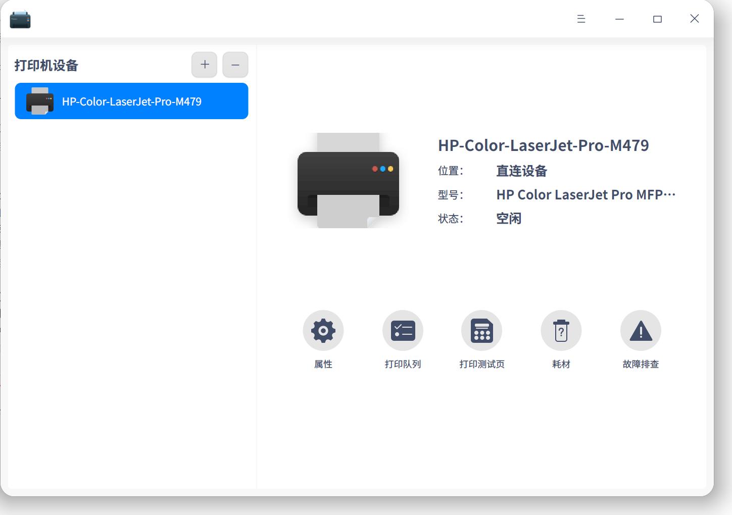Click the 状态 label
This screenshot has width=732, height=515.
451,219
